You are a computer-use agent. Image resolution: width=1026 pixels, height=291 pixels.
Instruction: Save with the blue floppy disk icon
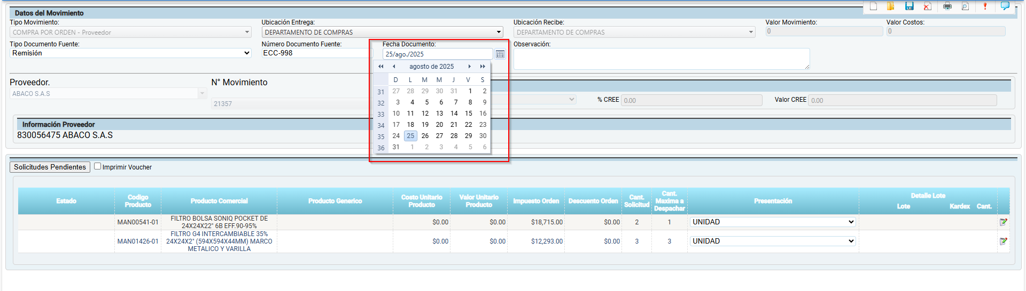coord(909,6)
